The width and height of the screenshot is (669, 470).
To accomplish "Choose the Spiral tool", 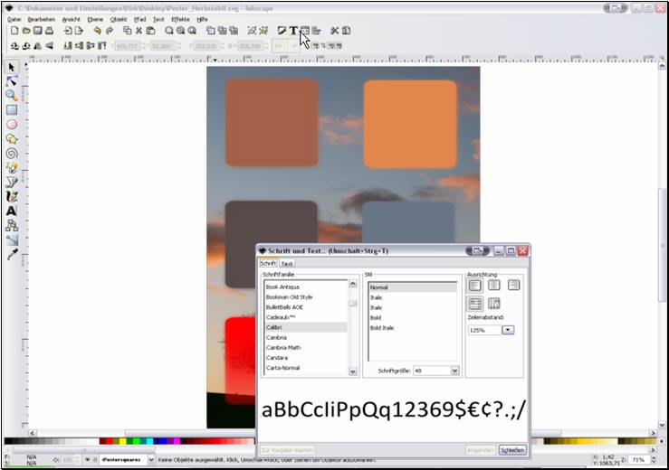I will coord(12,154).
